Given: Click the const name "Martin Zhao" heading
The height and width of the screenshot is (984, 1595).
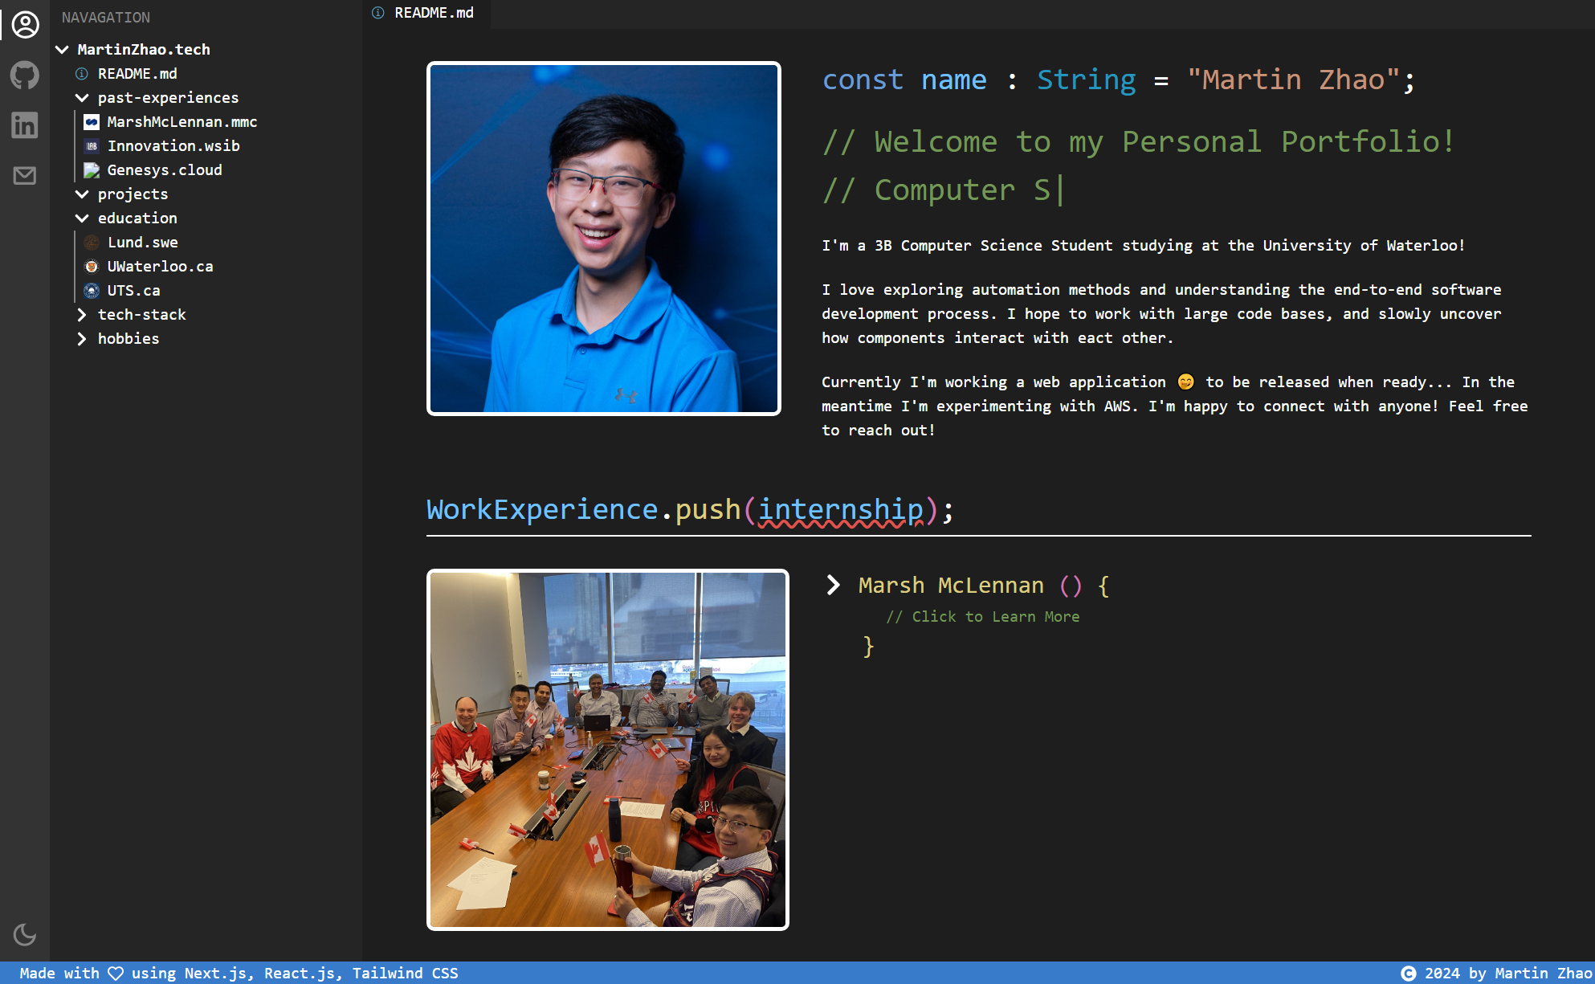Looking at the screenshot, I should [1119, 80].
